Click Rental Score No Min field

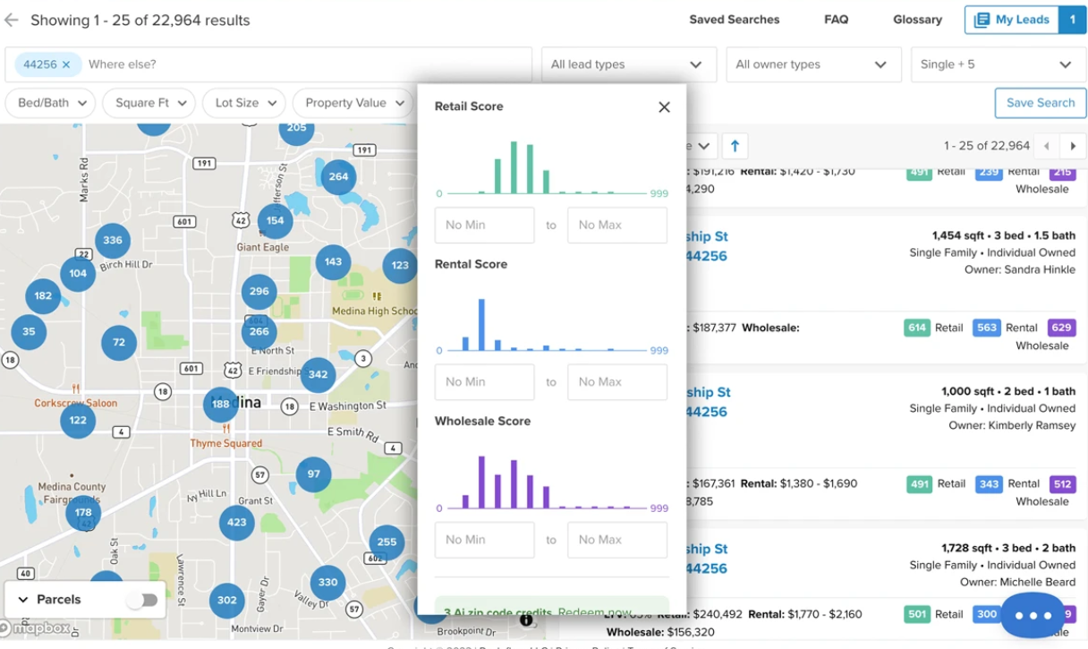coord(484,382)
